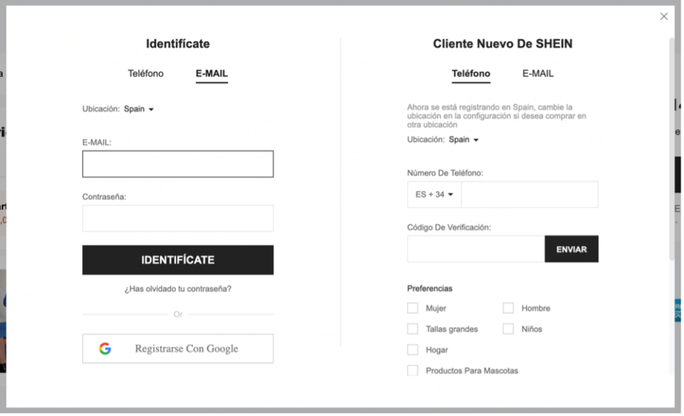Select the Niños preference checkbox
Image resolution: width=684 pixels, height=416 pixels.
(x=508, y=329)
